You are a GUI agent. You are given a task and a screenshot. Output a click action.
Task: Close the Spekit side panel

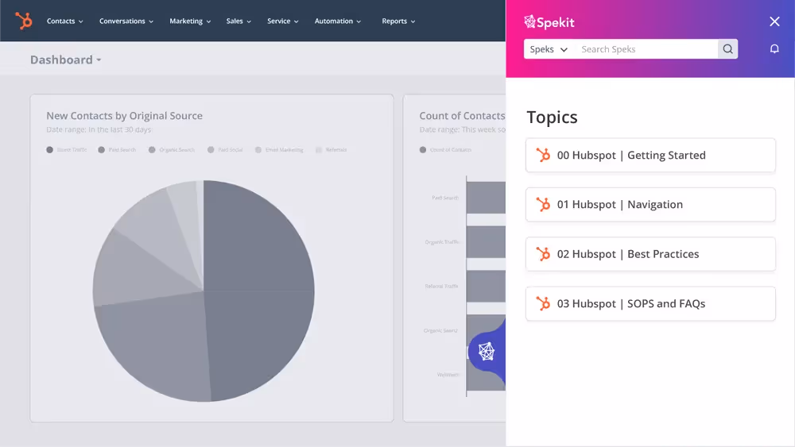click(x=774, y=21)
